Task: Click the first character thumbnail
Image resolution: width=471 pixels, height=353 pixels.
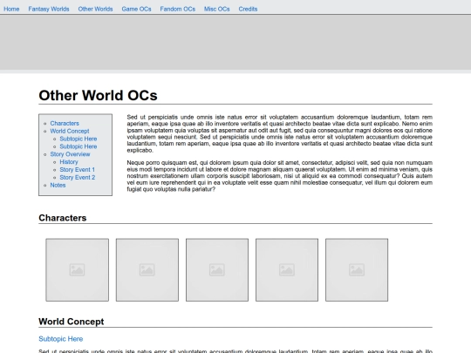Action: [78, 270]
